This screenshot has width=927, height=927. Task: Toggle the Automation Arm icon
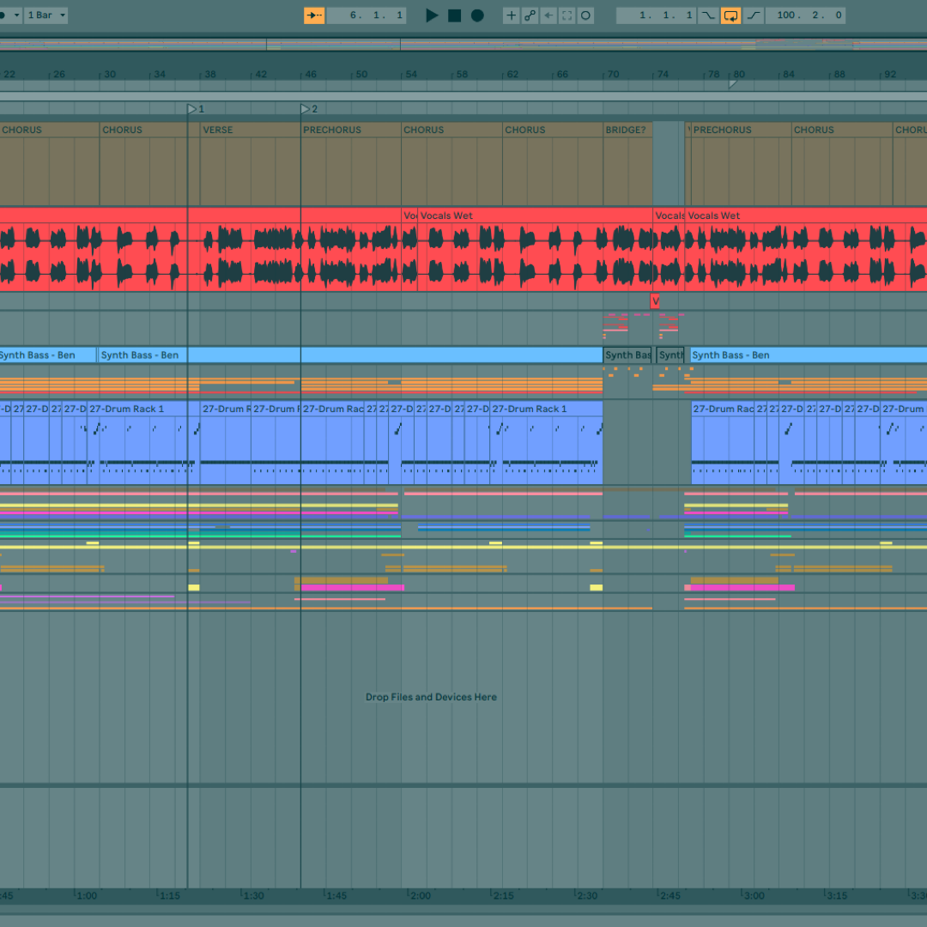(x=530, y=15)
